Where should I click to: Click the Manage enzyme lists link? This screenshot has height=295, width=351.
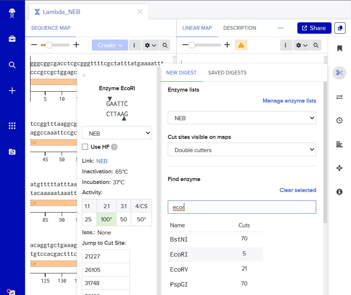(289, 101)
